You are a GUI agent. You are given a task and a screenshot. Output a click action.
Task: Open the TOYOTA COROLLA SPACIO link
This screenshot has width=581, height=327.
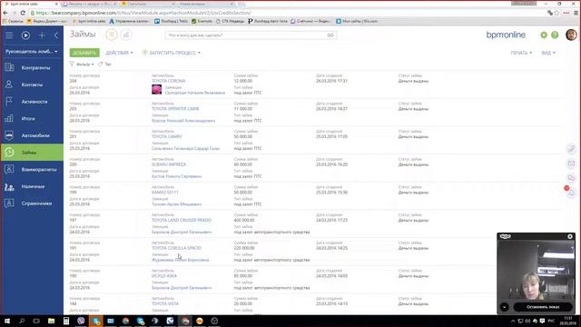[x=177, y=248]
